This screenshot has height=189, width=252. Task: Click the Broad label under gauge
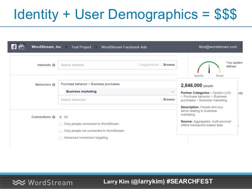click(220, 76)
